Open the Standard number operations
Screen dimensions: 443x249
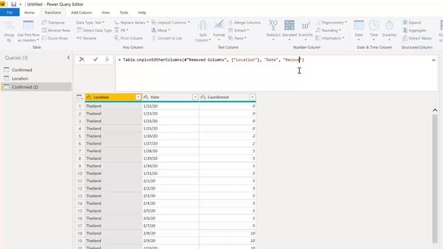coord(289,30)
